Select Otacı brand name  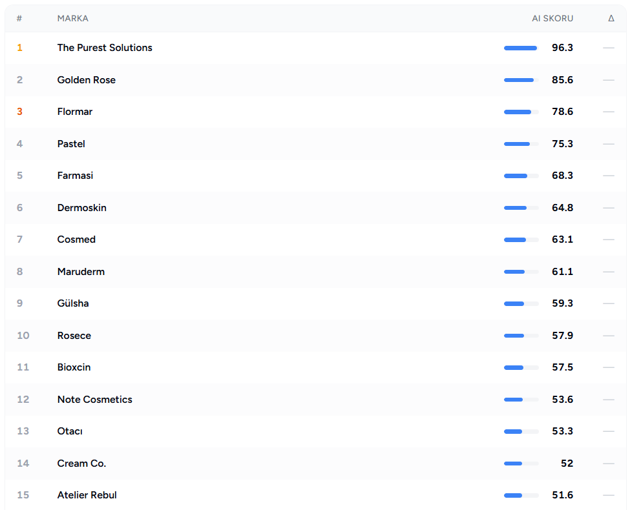[70, 431]
